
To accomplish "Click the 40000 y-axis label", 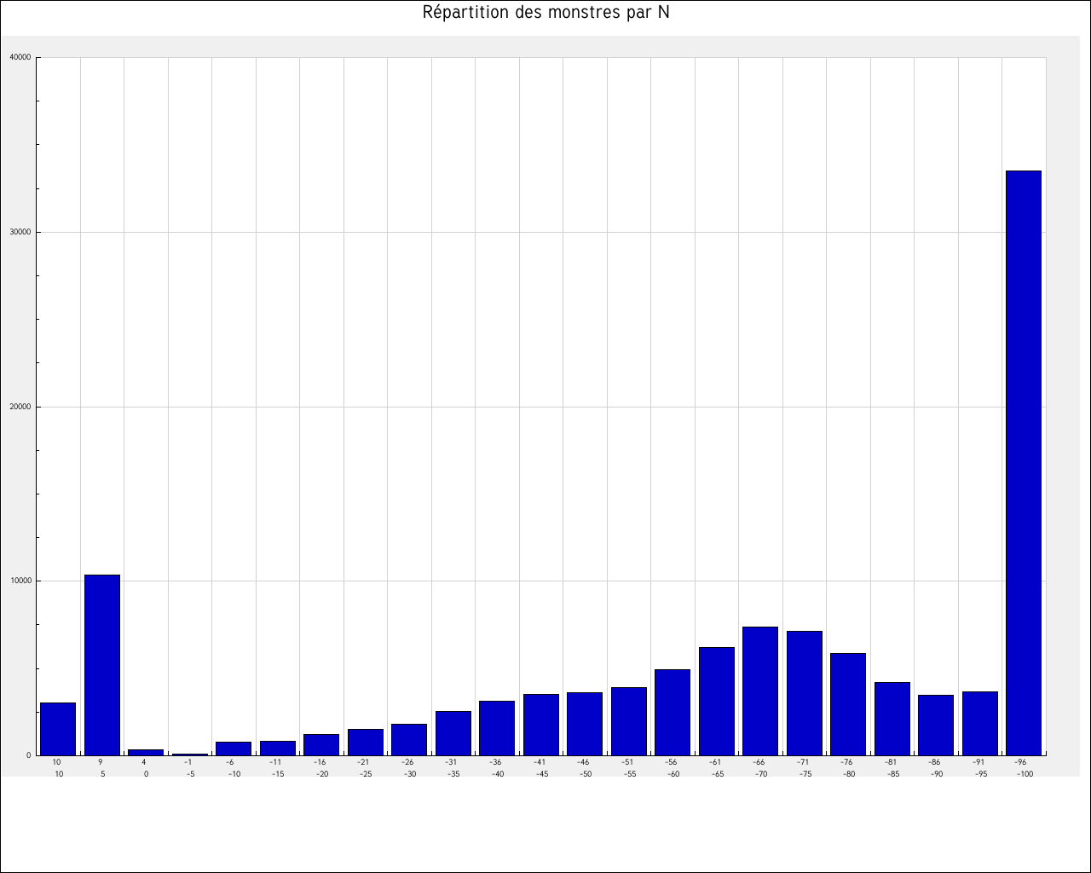I will point(20,58).
